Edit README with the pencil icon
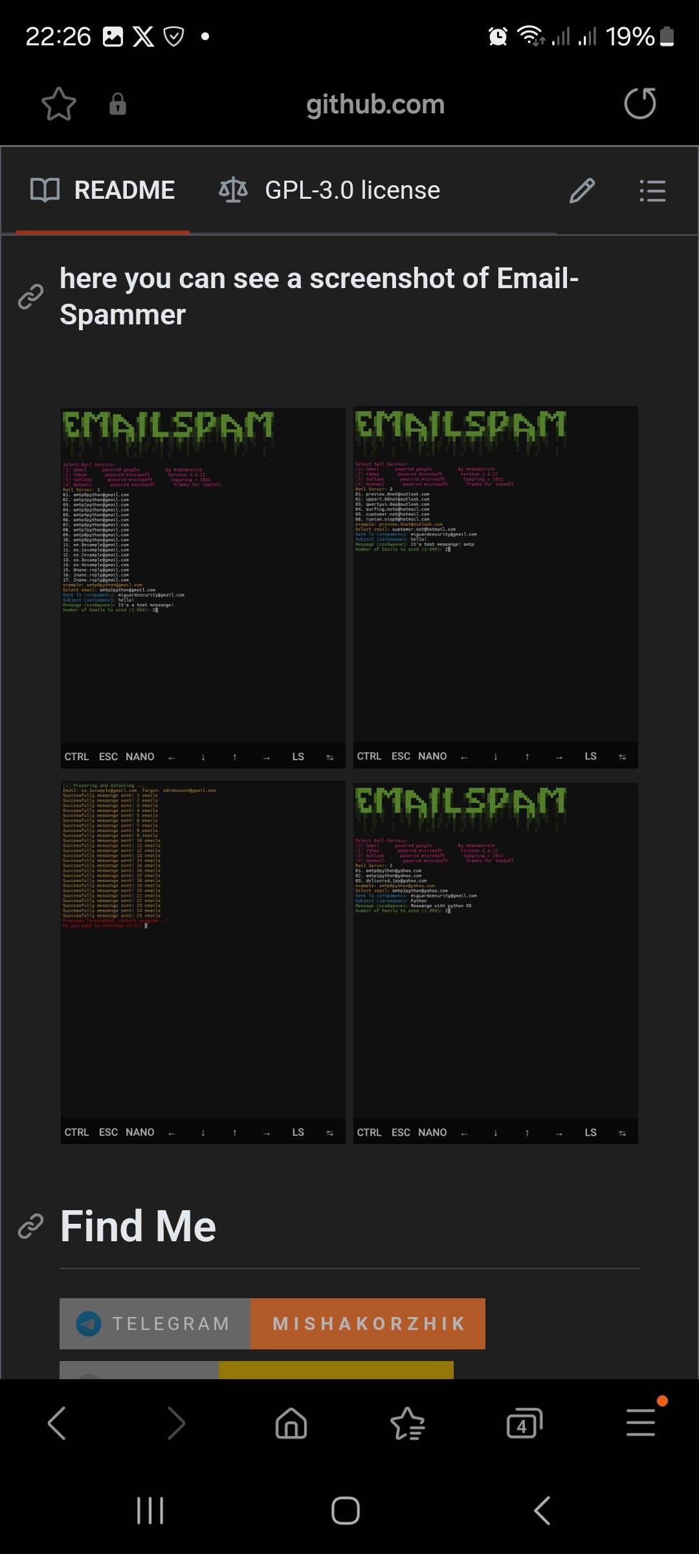 [582, 191]
